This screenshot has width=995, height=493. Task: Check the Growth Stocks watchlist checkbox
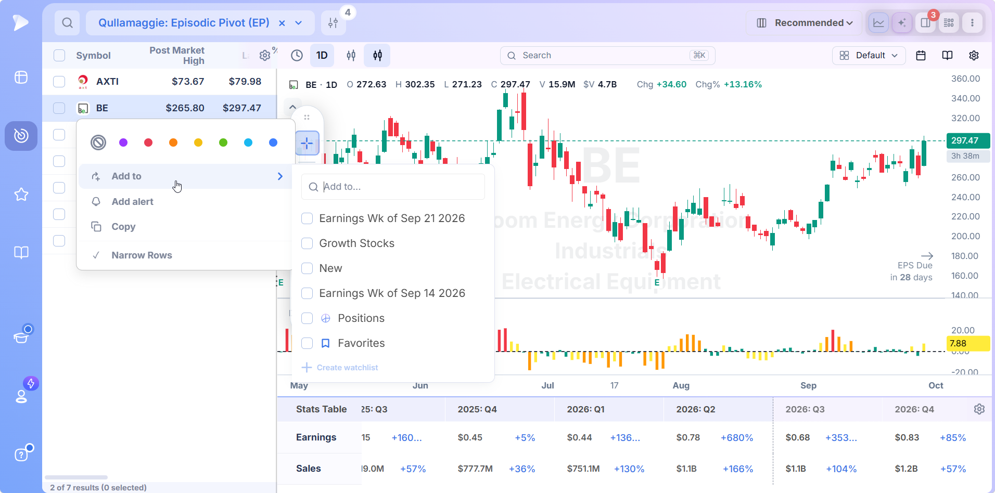coord(307,243)
